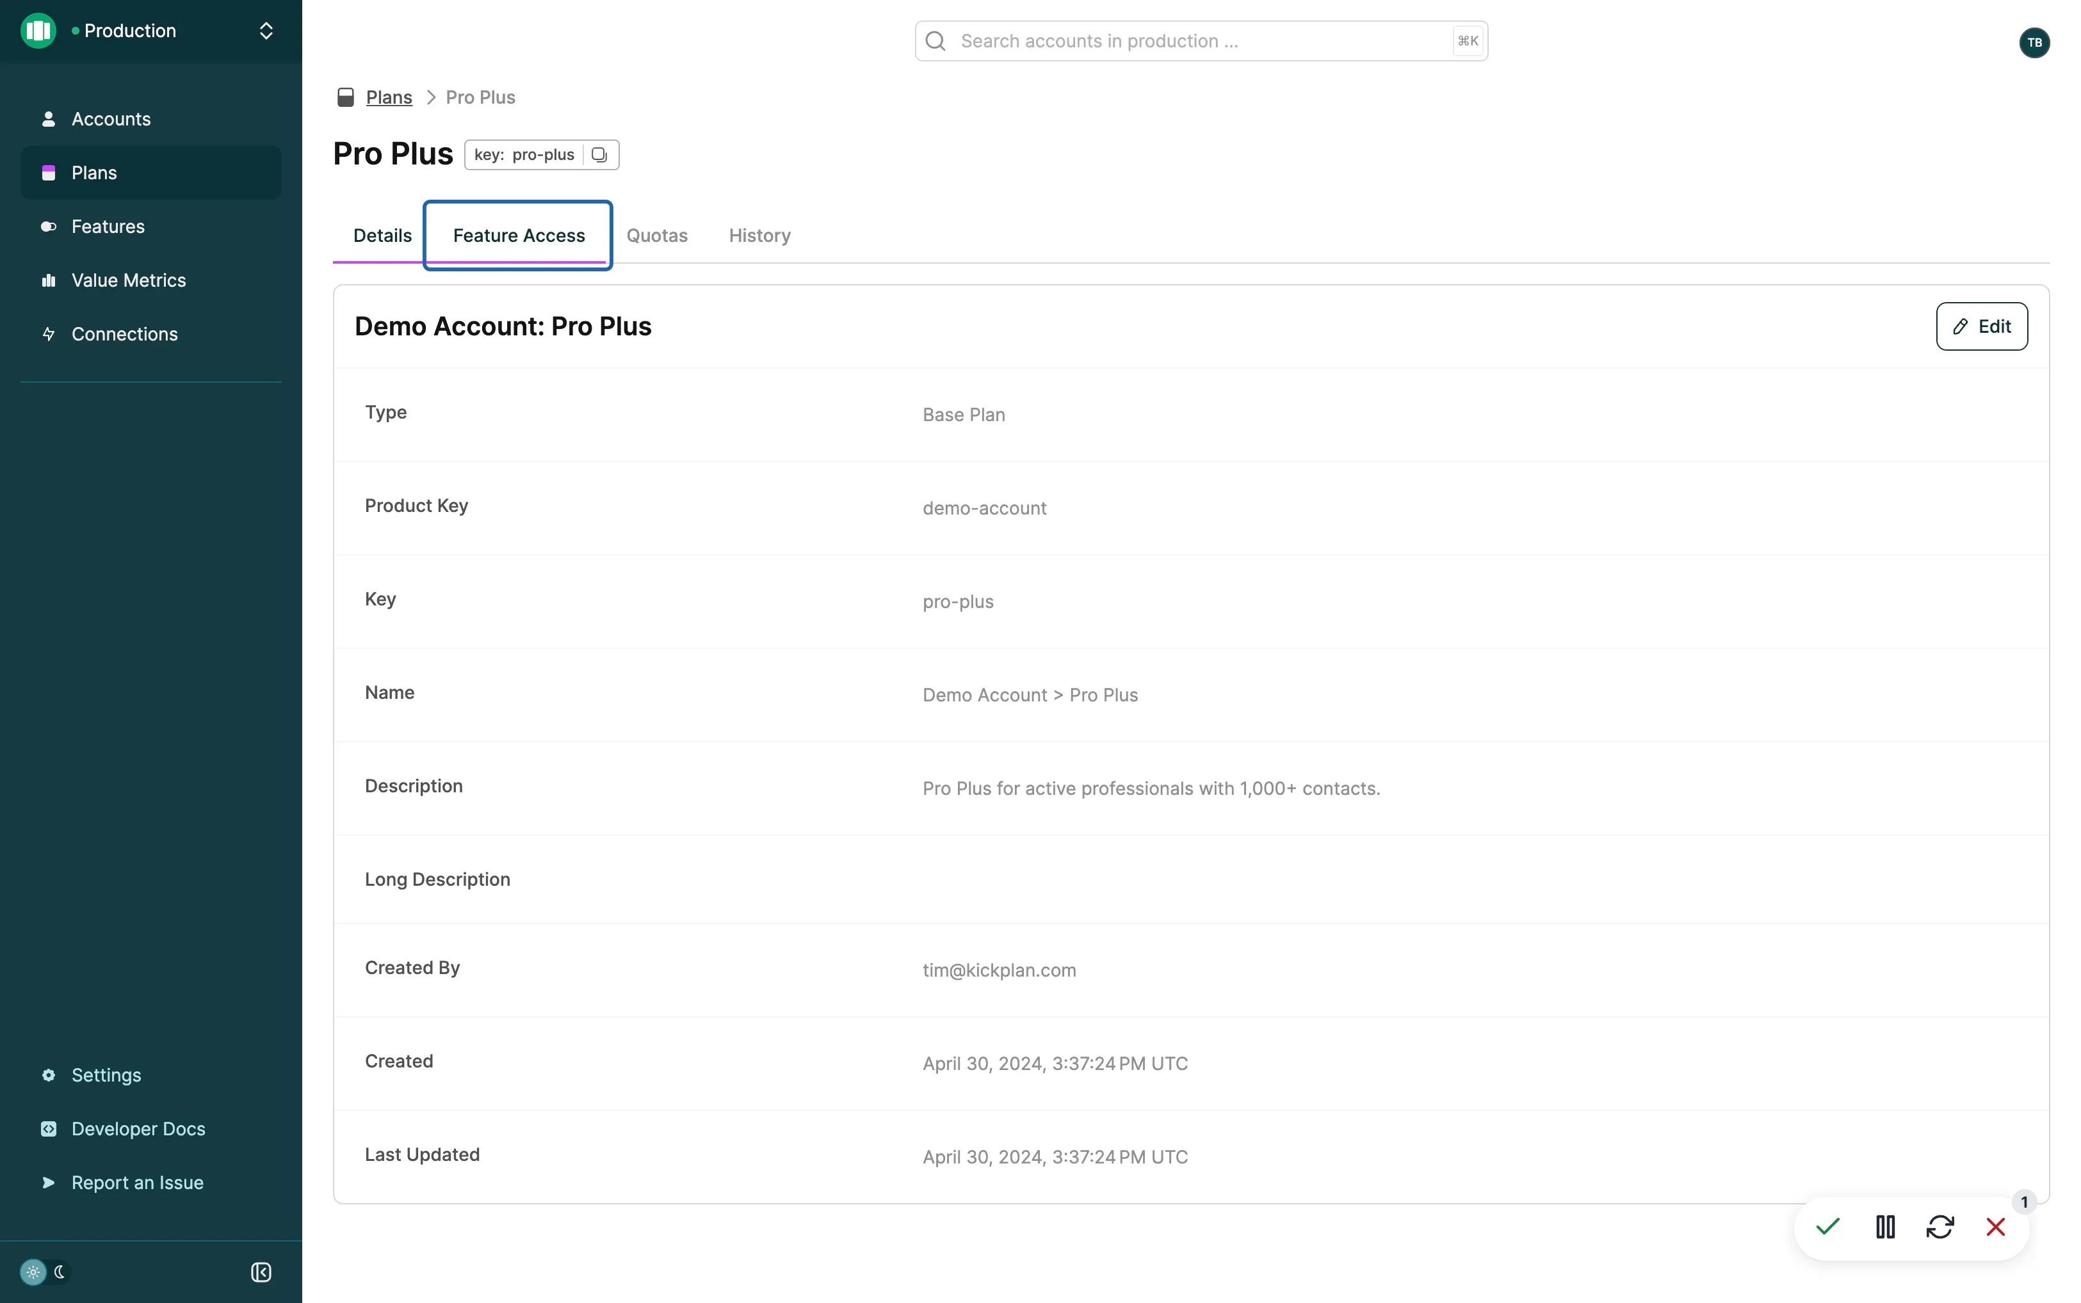Switch to the Quotas tab

[657, 236]
